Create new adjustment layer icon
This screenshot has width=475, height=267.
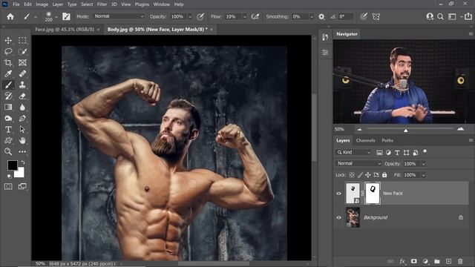tap(425, 261)
